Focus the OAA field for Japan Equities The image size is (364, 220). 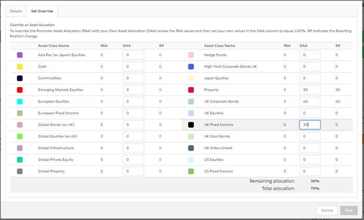coord(310,78)
